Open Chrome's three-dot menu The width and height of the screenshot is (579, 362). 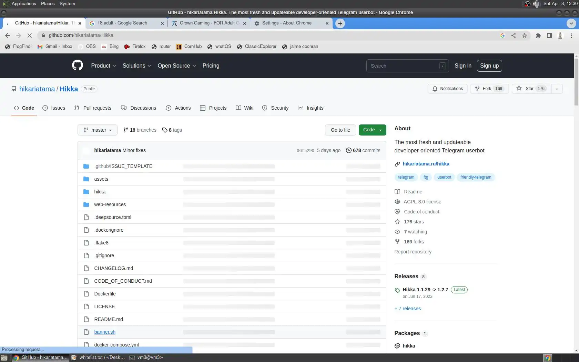click(x=571, y=36)
